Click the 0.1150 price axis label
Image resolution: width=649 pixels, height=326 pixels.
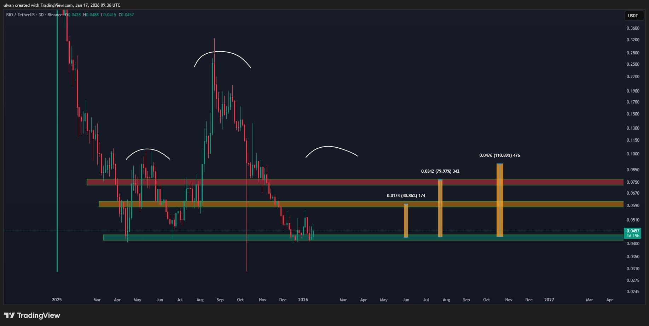coord(633,140)
